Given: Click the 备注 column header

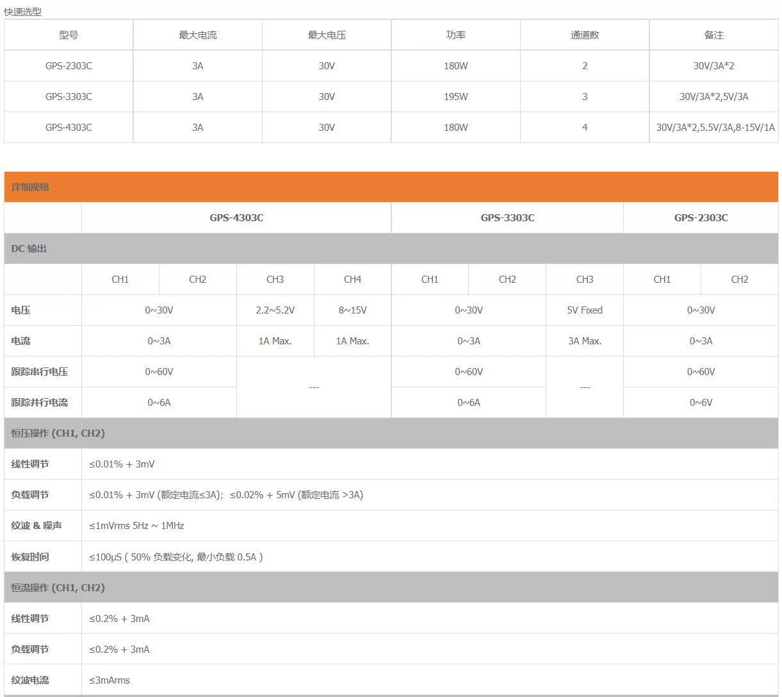Looking at the screenshot, I should tap(714, 35).
